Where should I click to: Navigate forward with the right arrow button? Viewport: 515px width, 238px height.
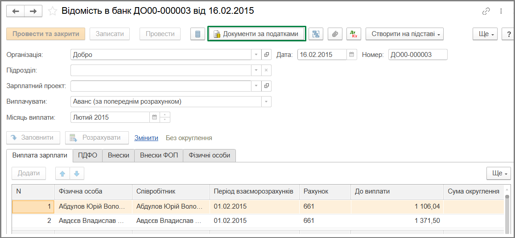pyautogui.click(x=33, y=11)
